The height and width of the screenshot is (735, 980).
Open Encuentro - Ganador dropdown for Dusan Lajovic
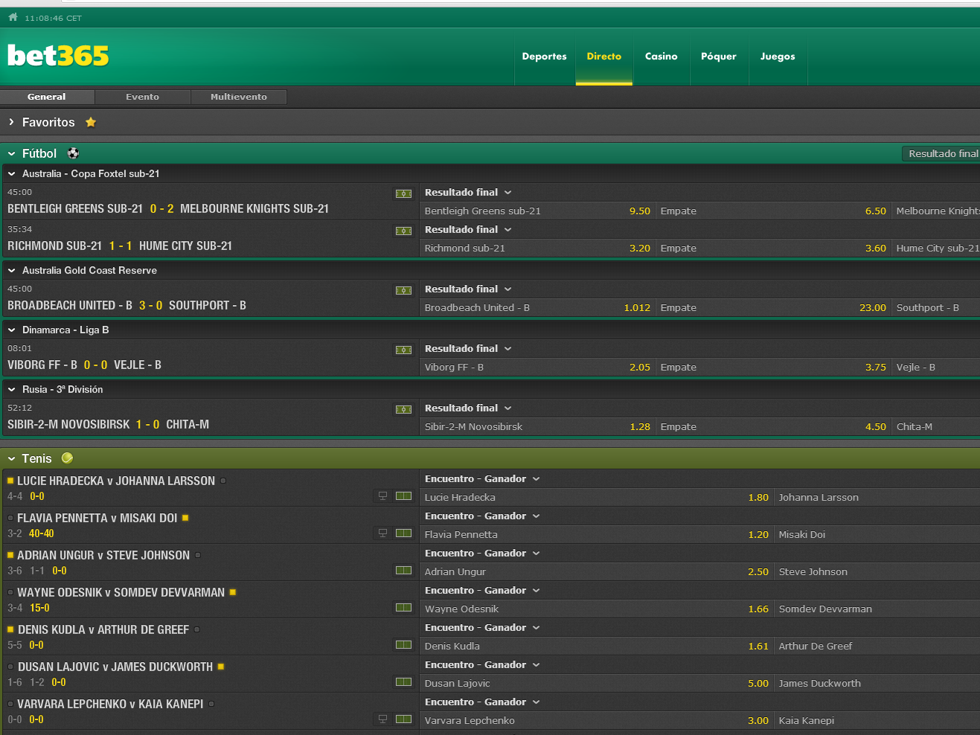tap(482, 664)
